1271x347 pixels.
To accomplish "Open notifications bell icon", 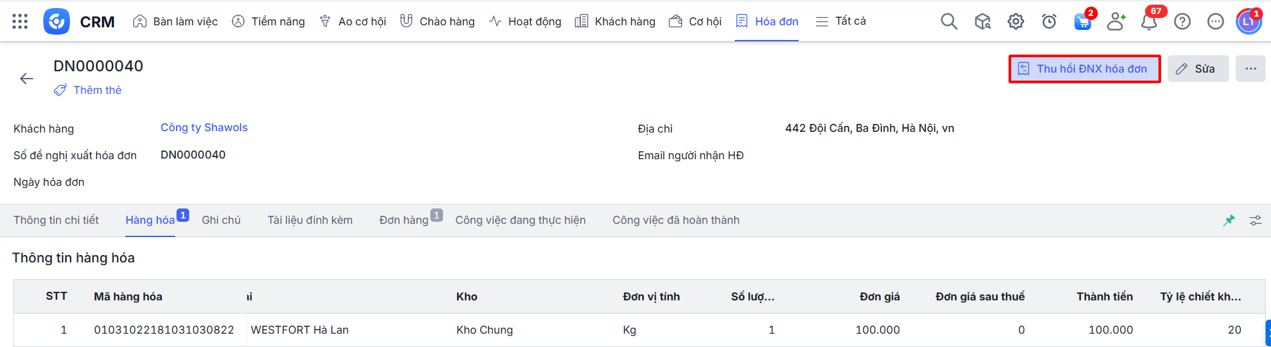I will pos(1148,21).
